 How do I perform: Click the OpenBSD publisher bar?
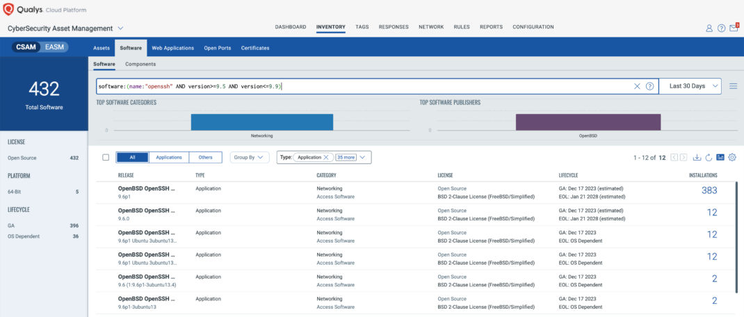point(588,122)
